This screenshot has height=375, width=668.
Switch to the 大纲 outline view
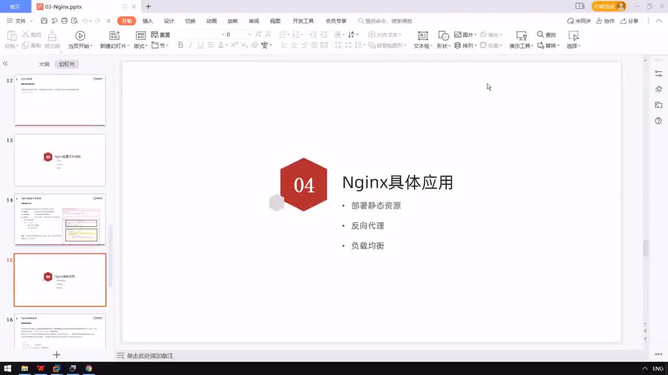44,64
